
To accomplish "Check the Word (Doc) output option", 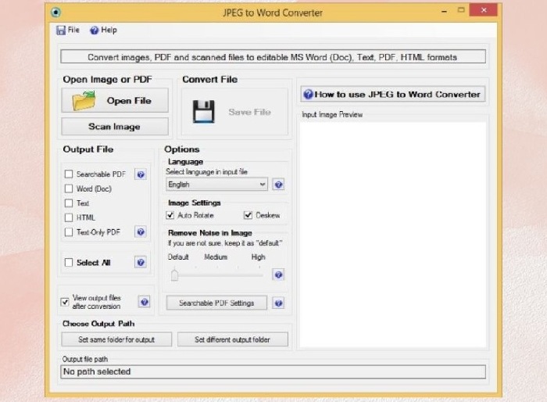I will 69,188.
